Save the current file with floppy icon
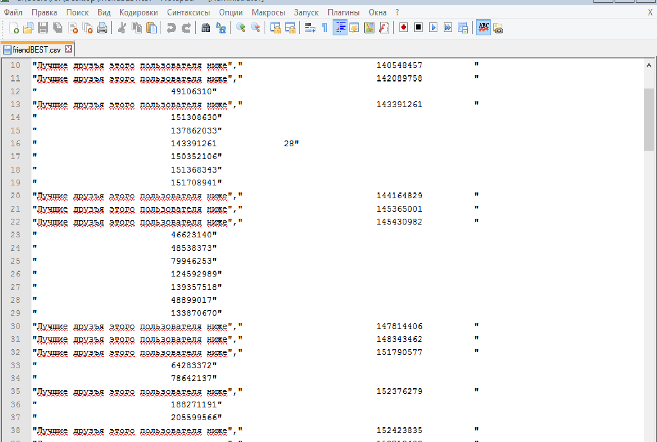This screenshot has height=442, width=657. (43, 28)
